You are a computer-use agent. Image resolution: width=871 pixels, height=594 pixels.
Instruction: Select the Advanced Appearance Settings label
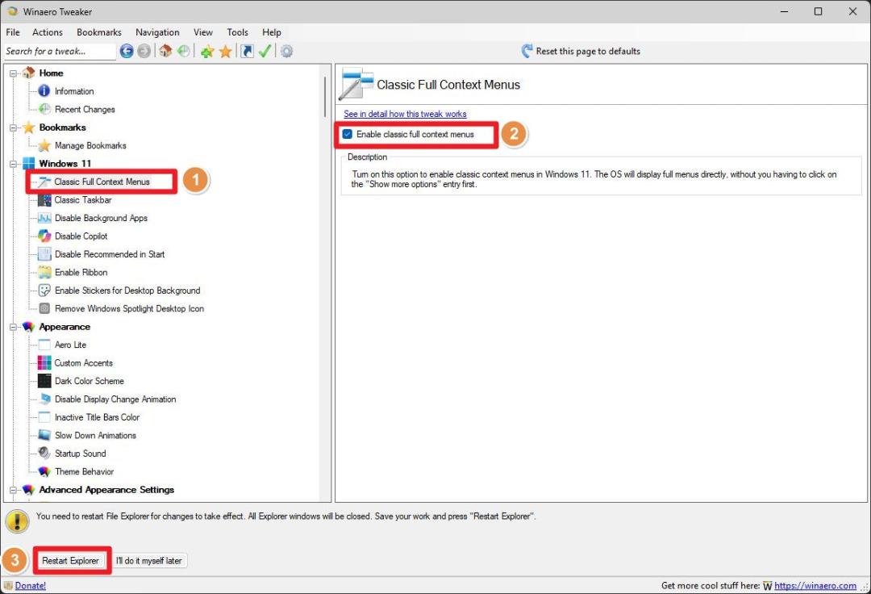point(106,490)
